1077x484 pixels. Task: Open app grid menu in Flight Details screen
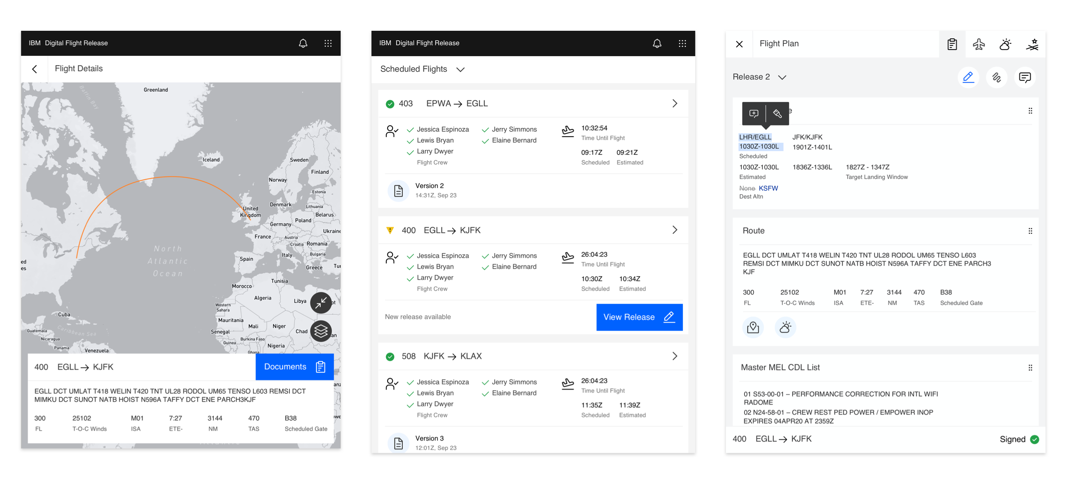(328, 43)
